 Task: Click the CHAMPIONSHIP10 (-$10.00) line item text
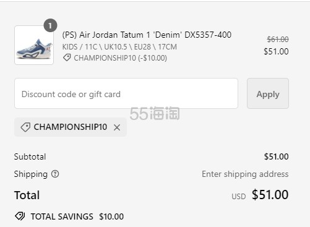pos(120,58)
